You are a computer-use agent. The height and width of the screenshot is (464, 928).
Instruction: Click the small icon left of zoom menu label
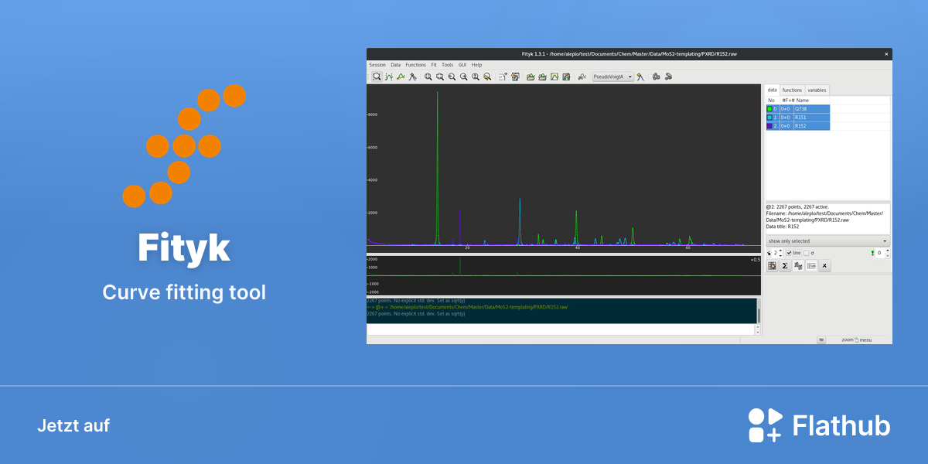pos(821,339)
